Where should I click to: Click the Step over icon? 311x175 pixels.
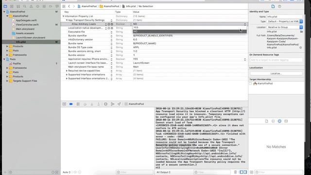pos(85,104)
